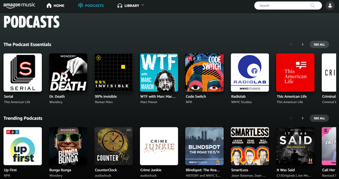Click the Podcasts antenna icon

(x=81, y=6)
